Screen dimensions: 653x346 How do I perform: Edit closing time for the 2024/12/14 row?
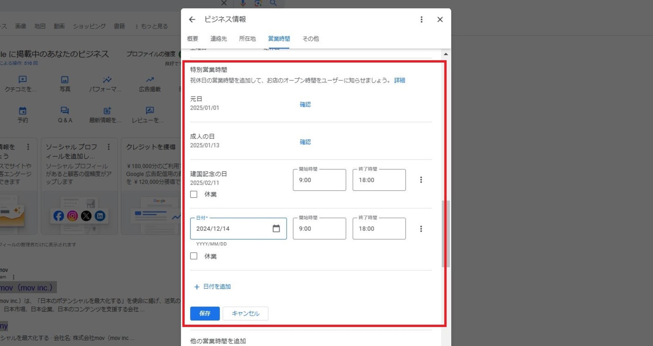pos(379,228)
